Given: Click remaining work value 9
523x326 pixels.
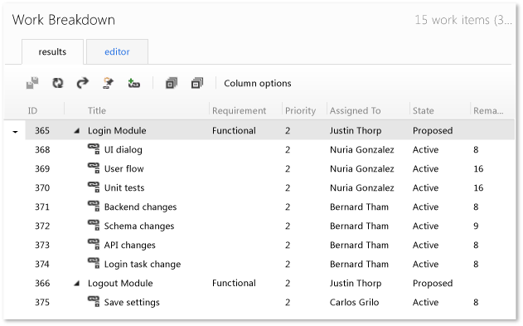Looking at the screenshot, I should [x=476, y=226].
